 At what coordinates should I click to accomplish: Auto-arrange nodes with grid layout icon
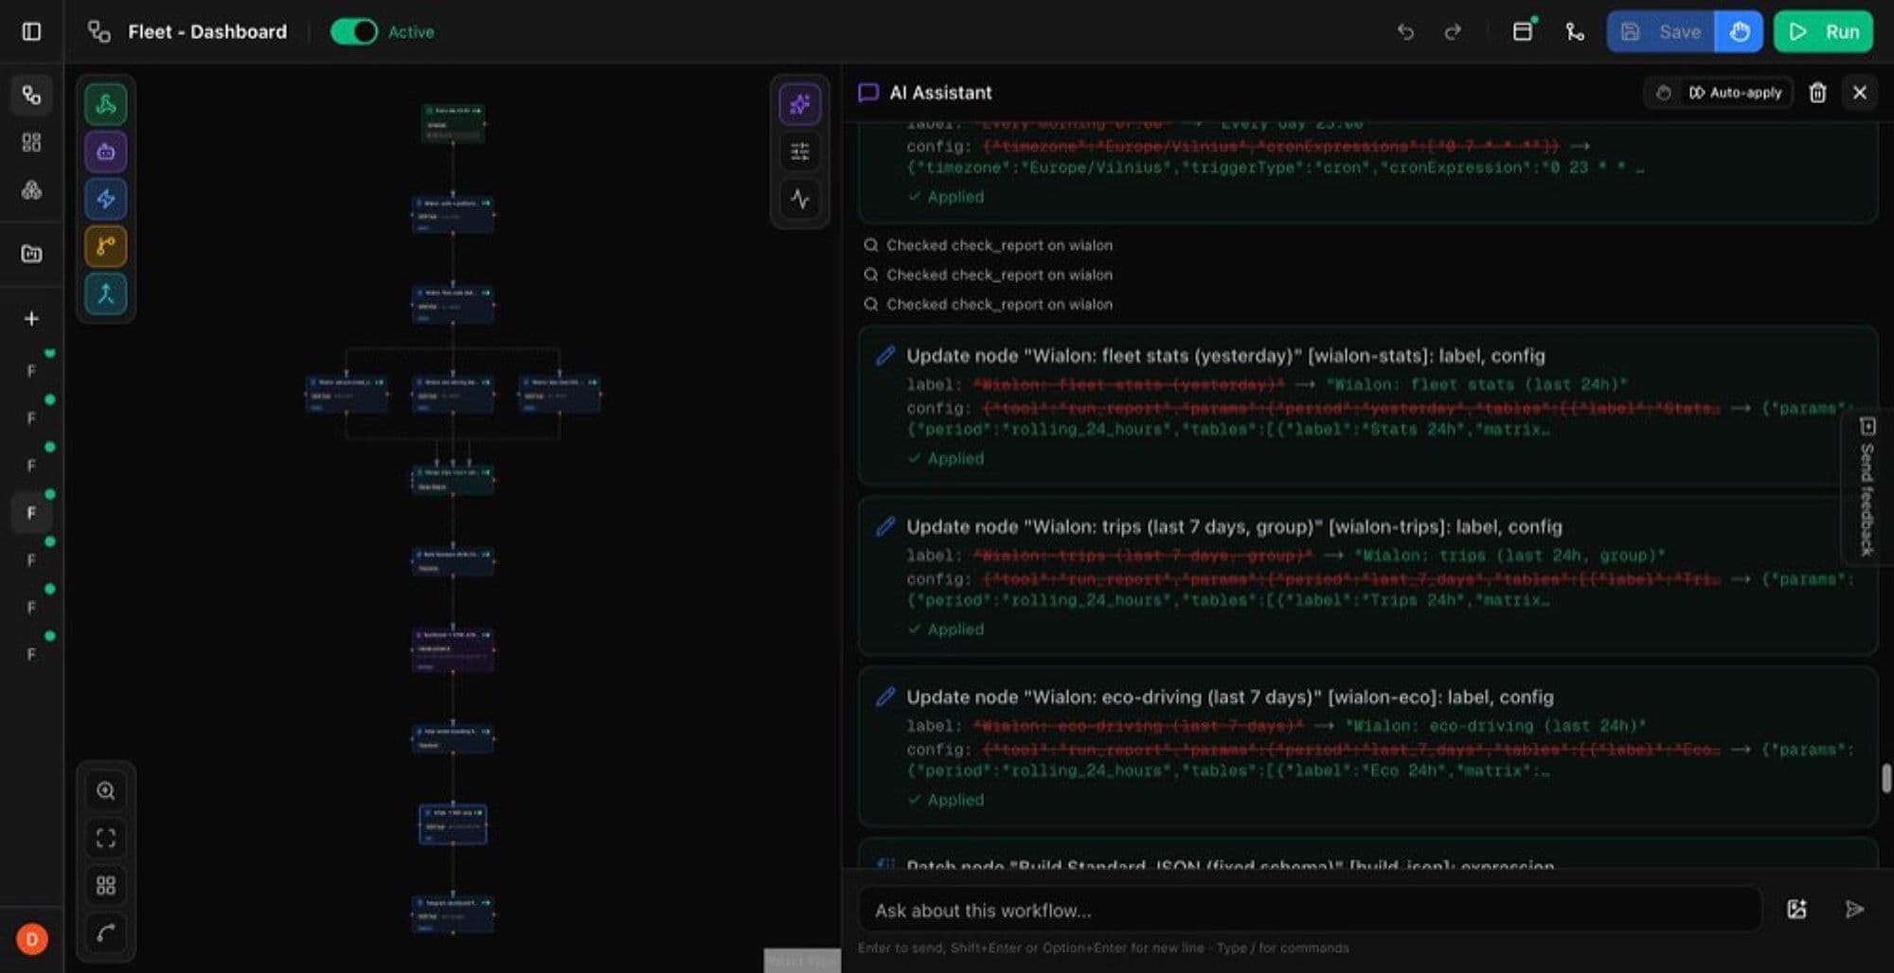pyautogui.click(x=106, y=886)
